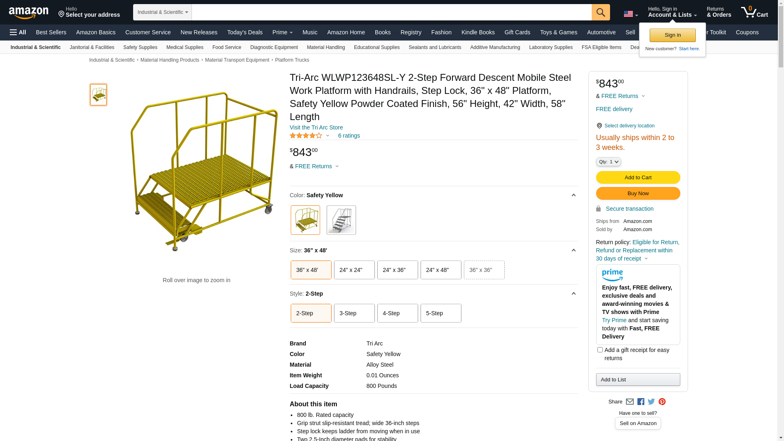
Task: Click the magnifying glass search button
Action: [x=600, y=12]
